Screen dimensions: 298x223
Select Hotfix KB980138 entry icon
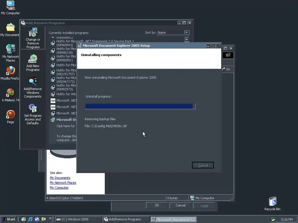[53, 51]
